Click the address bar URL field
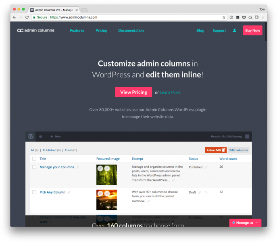The height and width of the screenshot is (242, 277). (x=129, y=17)
